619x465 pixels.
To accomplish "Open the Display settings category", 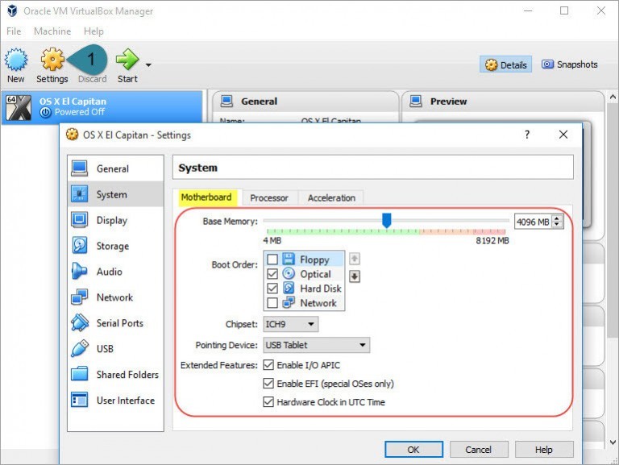I will 115,220.
